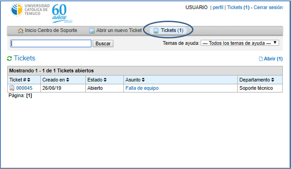Screen dimensions: 291x169
Task: Click the Mostrando 1 - 1 de 1 caption
Action: (x=51, y=71)
